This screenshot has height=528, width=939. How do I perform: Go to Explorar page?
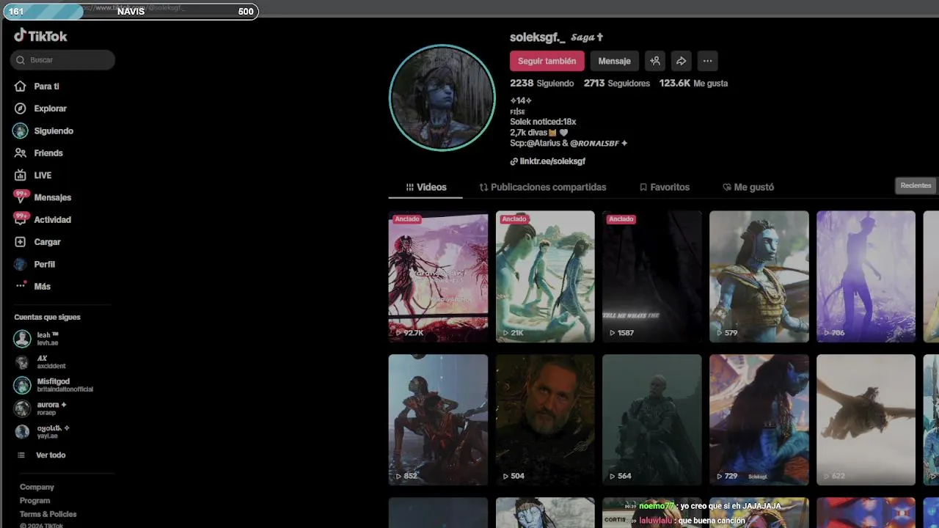(x=50, y=109)
